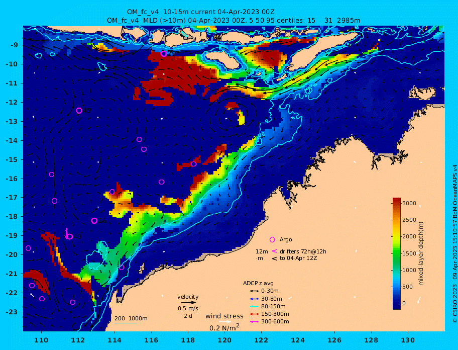Screen dimensions: 458x350
Task: Click the '0.2 N/m²' wind stress value
Action: 224,327
